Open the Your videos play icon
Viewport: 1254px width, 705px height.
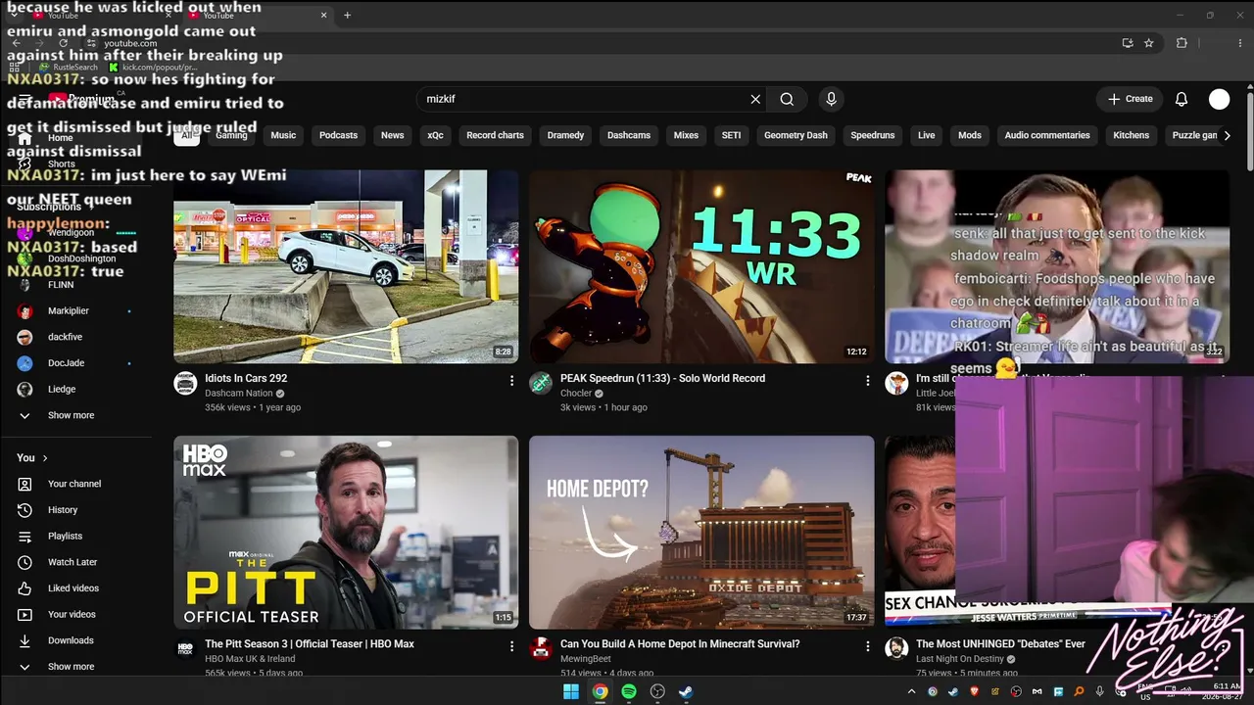25,615
